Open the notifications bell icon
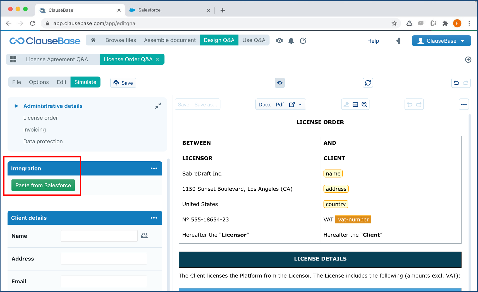The width and height of the screenshot is (478, 292). tap(291, 41)
